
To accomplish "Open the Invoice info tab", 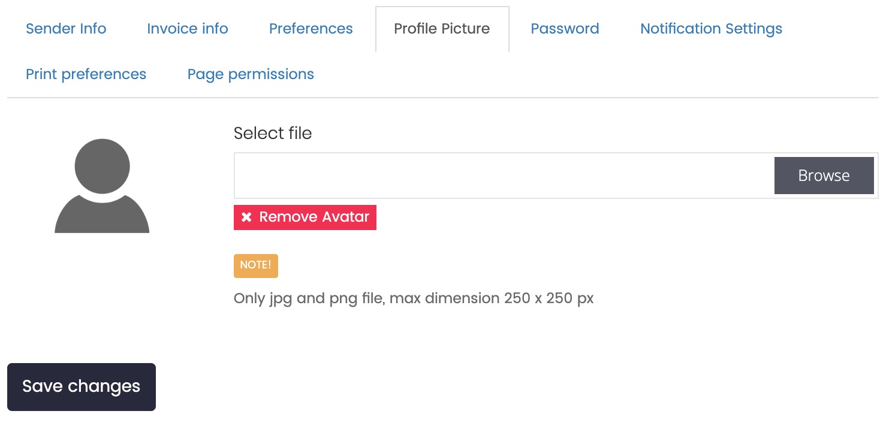I will 188,29.
